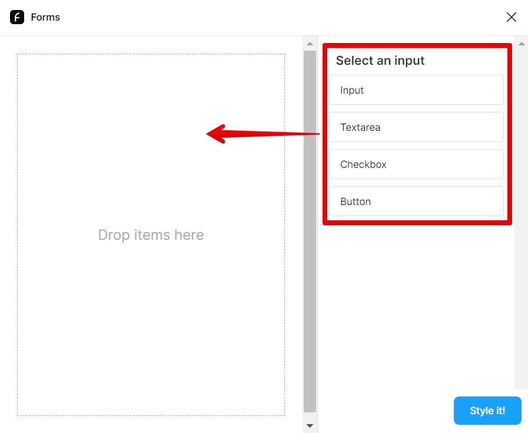Pick the Button element option
528x433 pixels.
pyautogui.click(x=416, y=201)
